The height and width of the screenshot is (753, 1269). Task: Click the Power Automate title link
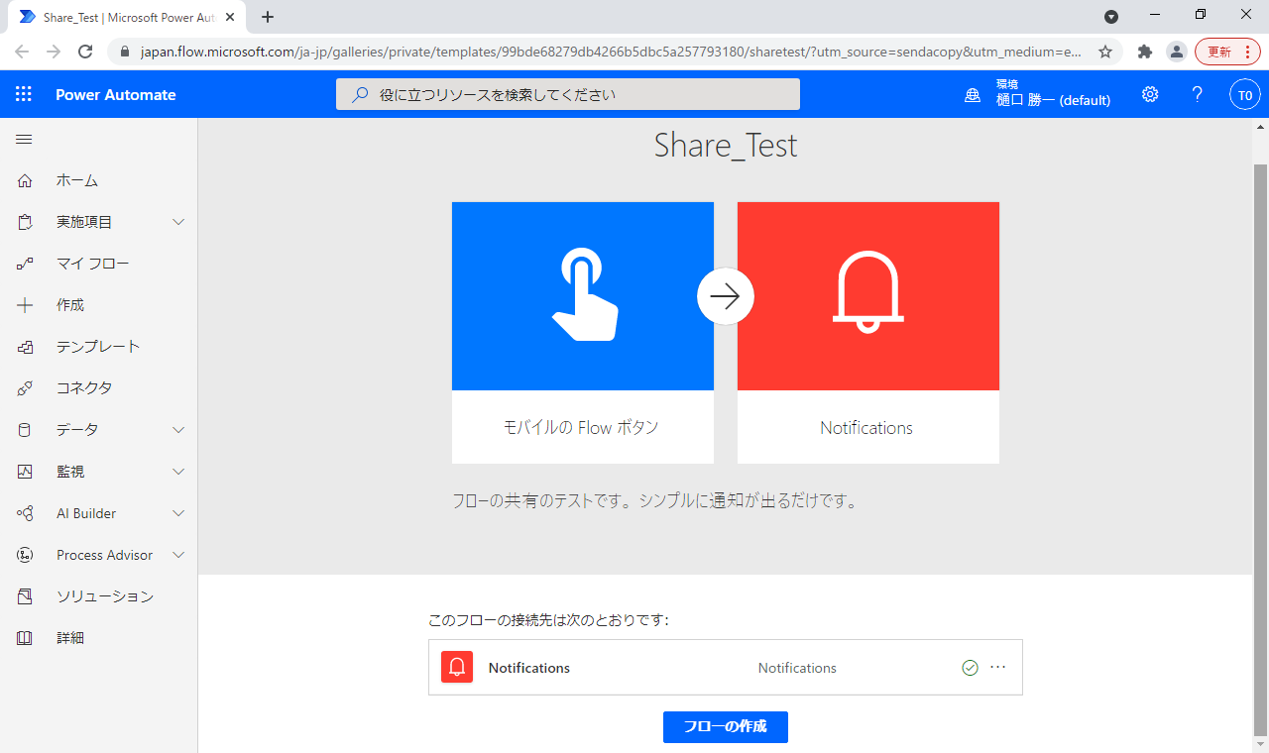pyautogui.click(x=116, y=95)
